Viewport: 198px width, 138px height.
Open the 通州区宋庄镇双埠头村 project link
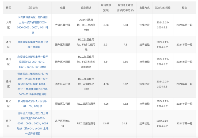point(33,84)
